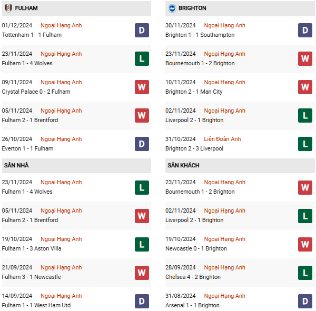The image size is (316, 311).
Task: Open the Liên Đoàn Anh competition link
Action: pos(223,139)
